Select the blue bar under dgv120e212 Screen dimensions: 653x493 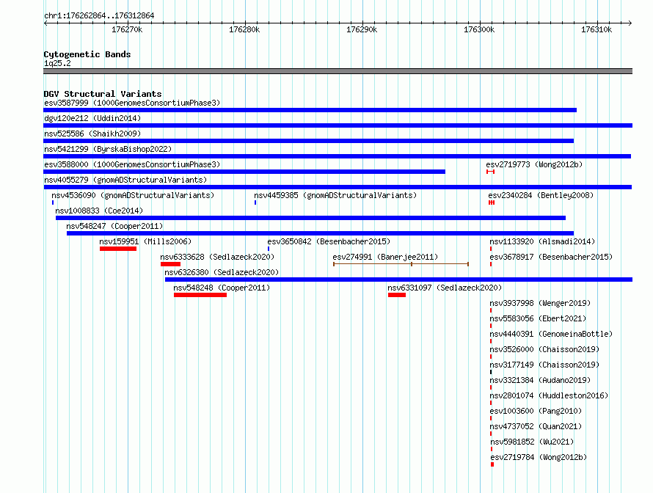(x=338, y=125)
